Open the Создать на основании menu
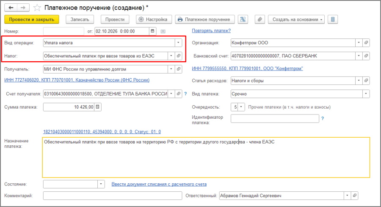This screenshot has height=207, width=381. pos(296,19)
